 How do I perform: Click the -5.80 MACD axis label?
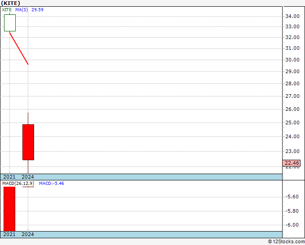[x=292, y=211]
